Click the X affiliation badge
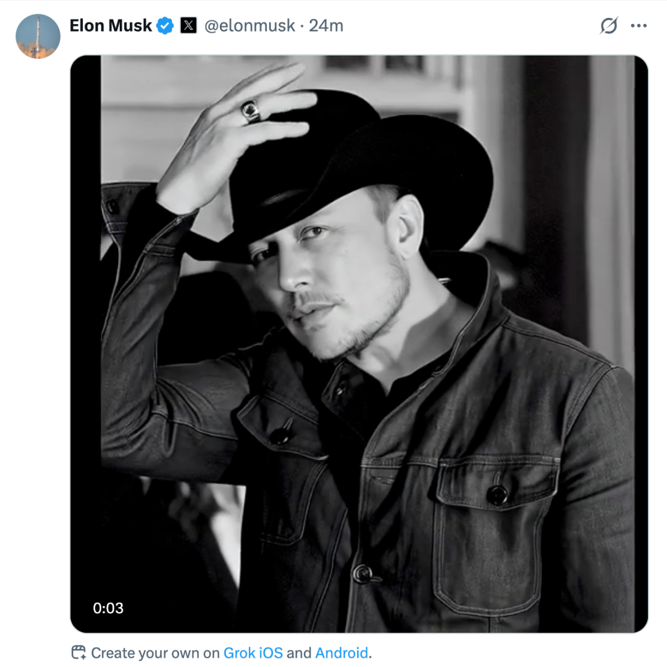The image size is (667, 667). (188, 26)
